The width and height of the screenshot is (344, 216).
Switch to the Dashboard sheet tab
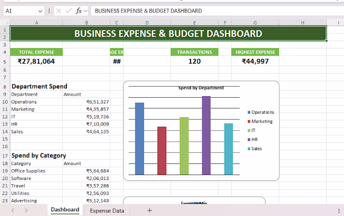coord(65,210)
